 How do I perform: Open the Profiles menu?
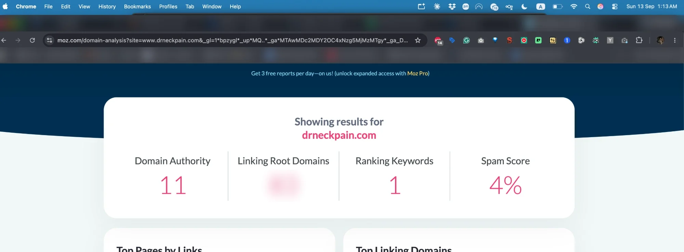click(168, 6)
